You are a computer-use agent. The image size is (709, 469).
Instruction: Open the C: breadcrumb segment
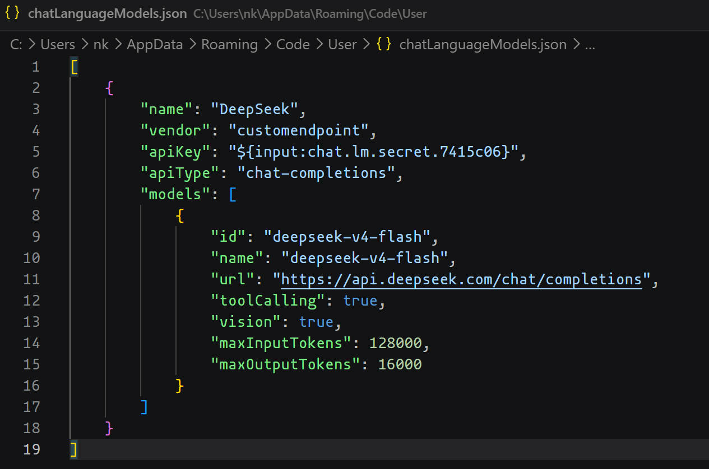click(16, 44)
